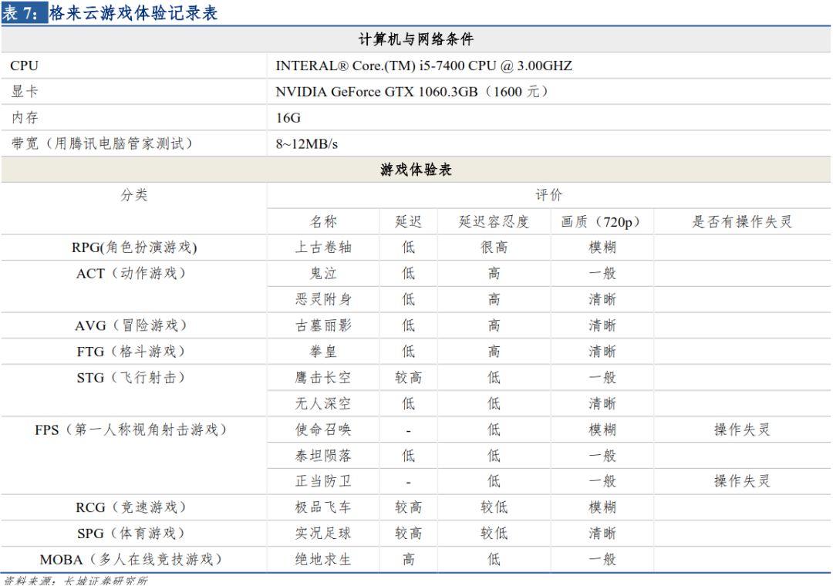833x586 pixels.
Task: Select '一般' quality in the 泰坦陨落 row
Action: pos(602,455)
